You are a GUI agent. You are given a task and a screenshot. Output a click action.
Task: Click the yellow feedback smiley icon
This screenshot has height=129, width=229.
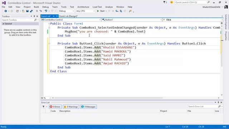point(171,3)
